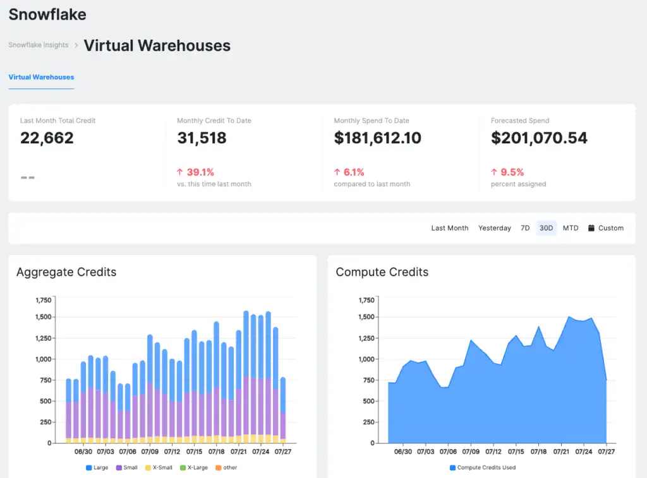Image resolution: width=647 pixels, height=478 pixels.
Task: Click the Last Month Total Credit value 22,662
Action: pyautogui.click(x=47, y=138)
